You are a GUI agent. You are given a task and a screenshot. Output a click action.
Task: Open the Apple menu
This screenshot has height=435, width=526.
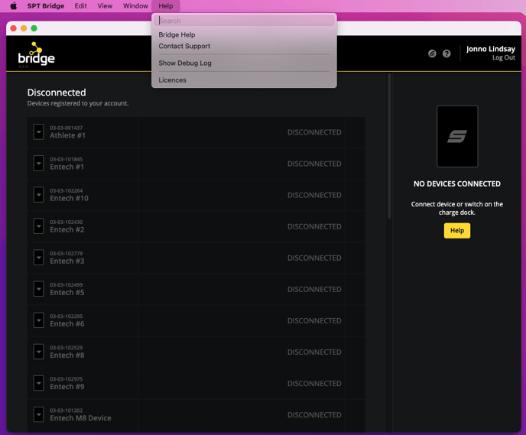pos(14,6)
